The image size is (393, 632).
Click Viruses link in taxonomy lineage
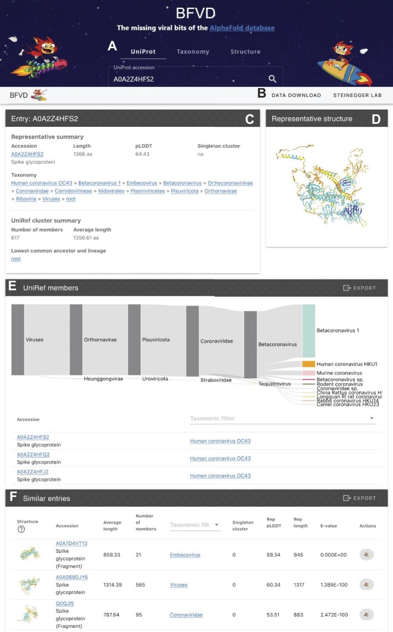click(x=51, y=199)
